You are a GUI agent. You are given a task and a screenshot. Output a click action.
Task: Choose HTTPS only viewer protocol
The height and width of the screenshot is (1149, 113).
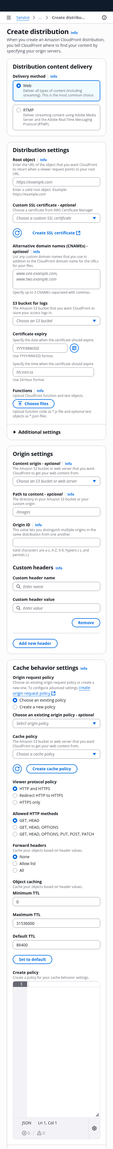click(x=15, y=802)
